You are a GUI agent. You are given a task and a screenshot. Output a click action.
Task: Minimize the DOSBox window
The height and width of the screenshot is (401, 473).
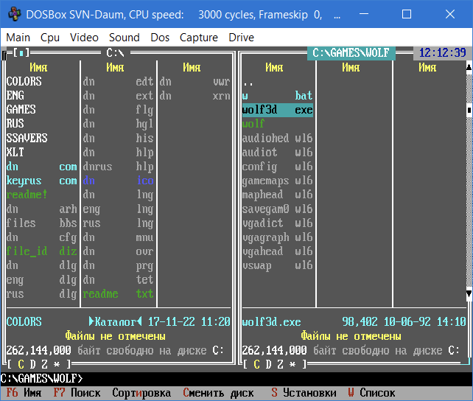(x=364, y=14)
